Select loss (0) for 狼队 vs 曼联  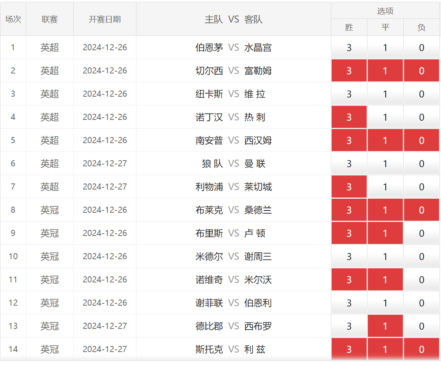coord(422,163)
